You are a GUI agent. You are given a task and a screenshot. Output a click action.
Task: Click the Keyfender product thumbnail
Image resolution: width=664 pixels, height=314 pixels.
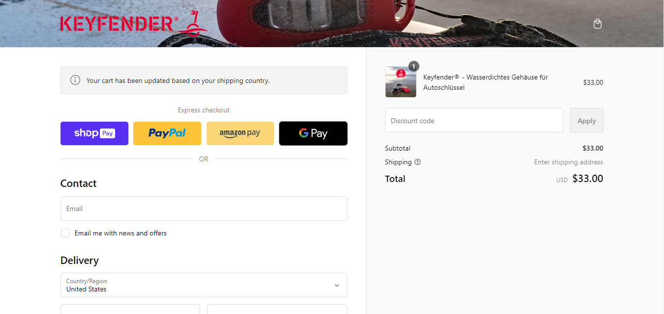[x=401, y=82]
